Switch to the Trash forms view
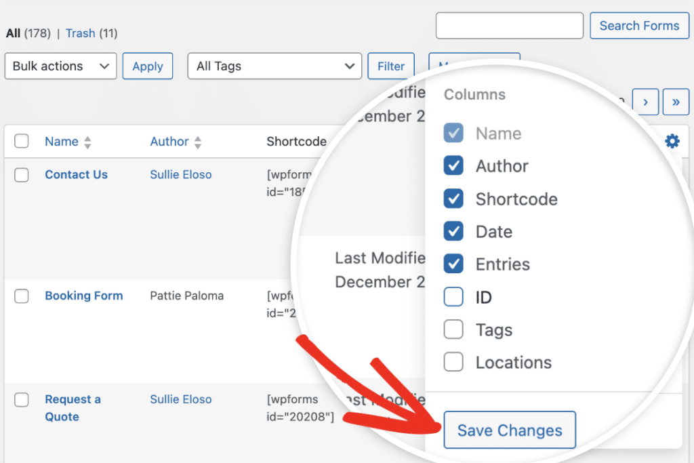The width and height of the screenshot is (694, 463). click(x=80, y=33)
